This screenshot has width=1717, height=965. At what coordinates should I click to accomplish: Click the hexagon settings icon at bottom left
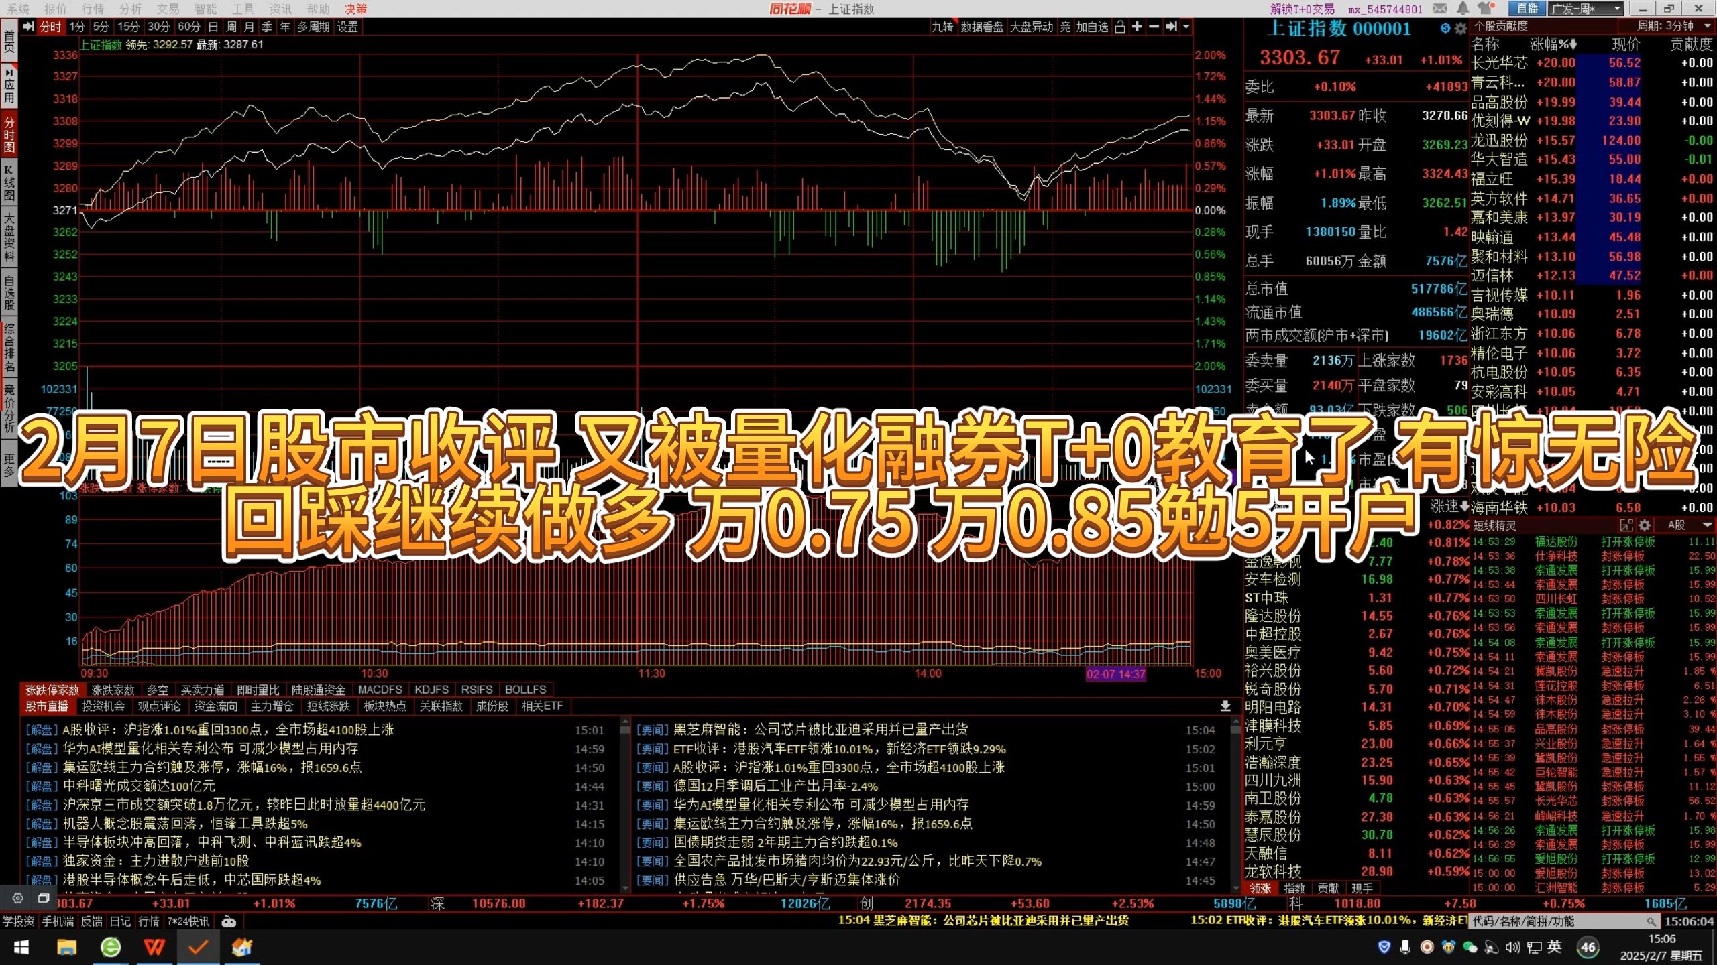click(18, 898)
